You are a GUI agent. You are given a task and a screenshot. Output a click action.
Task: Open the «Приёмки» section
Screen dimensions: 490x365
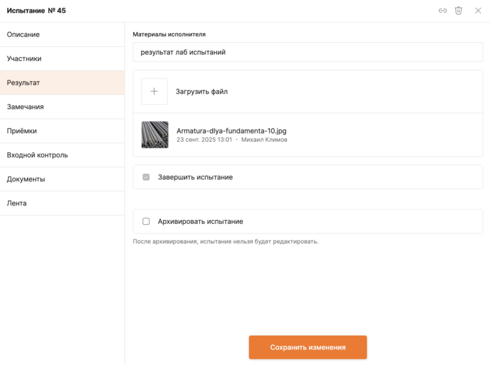pos(62,131)
